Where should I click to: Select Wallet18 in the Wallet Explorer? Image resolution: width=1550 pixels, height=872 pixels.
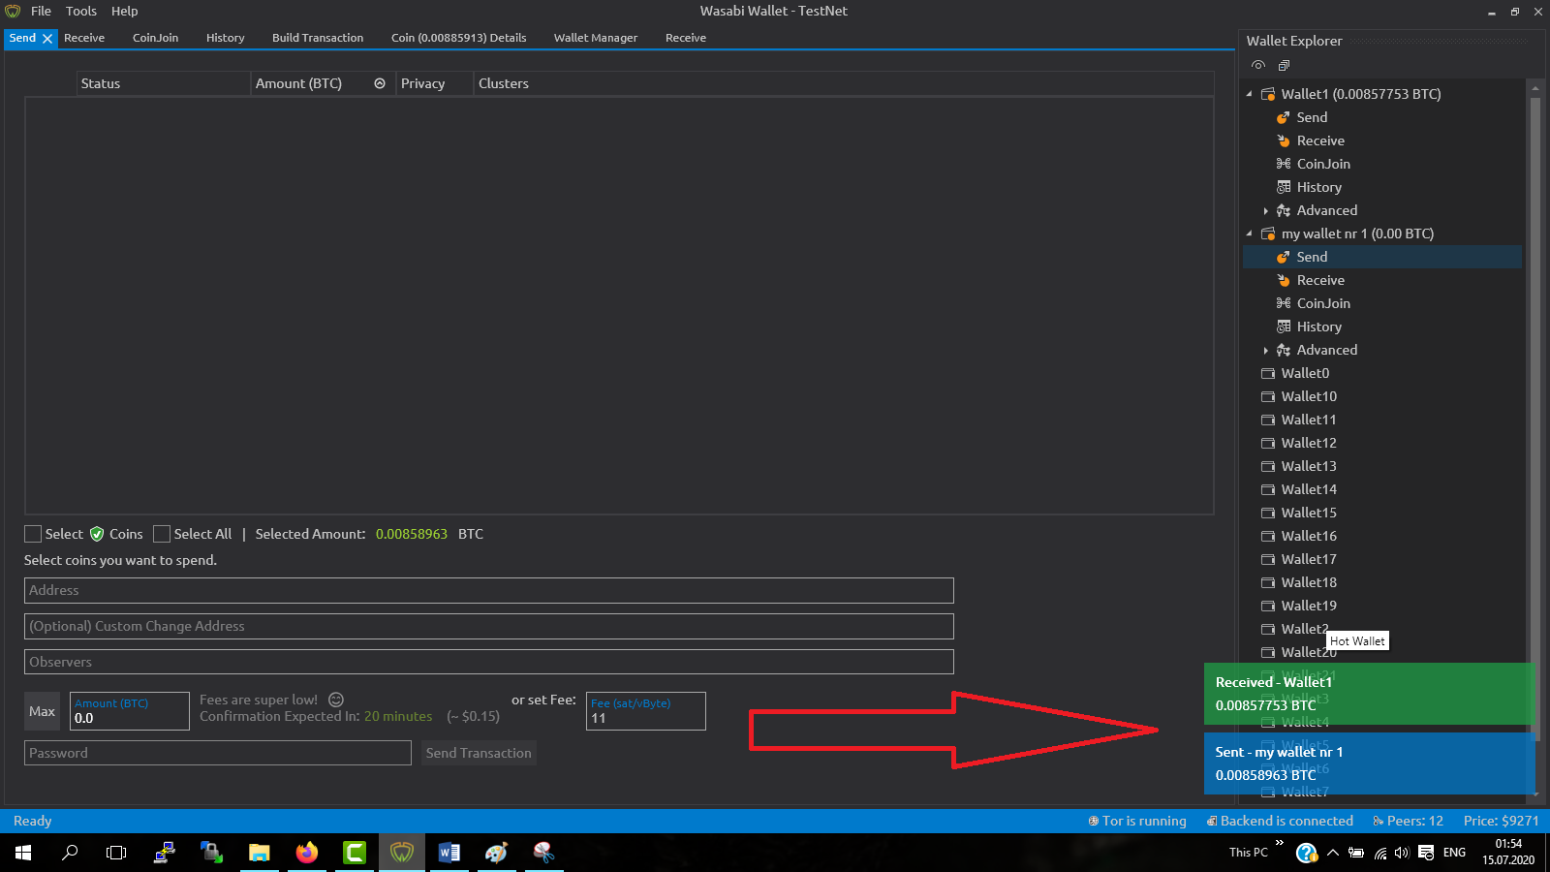[x=1309, y=582]
